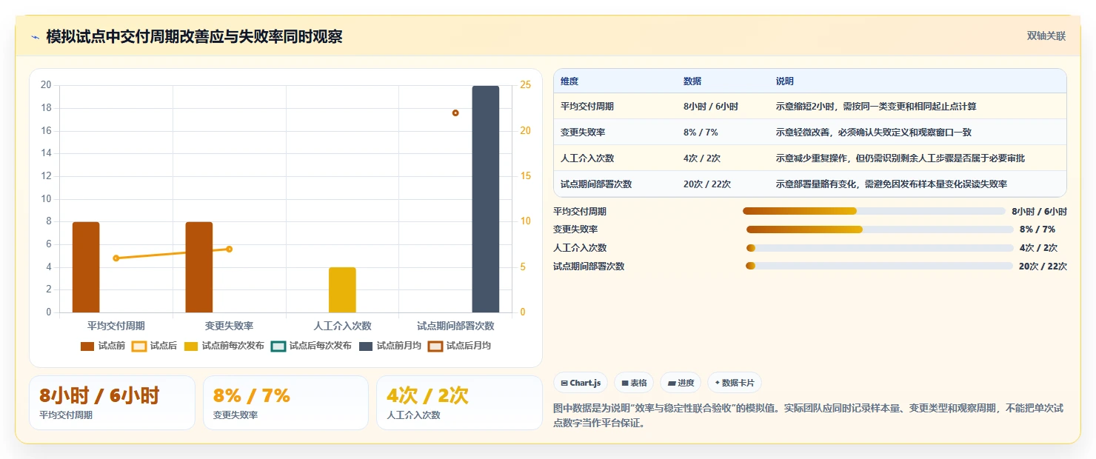The height and width of the screenshot is (459, 1096).
Task: Click the panel title about 模拟试点
Action: pos(194,37)
